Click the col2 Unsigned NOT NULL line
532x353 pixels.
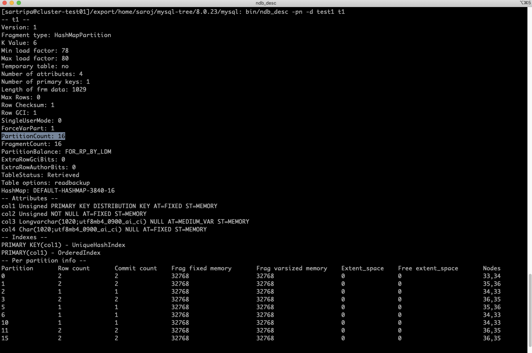(74, 214)
